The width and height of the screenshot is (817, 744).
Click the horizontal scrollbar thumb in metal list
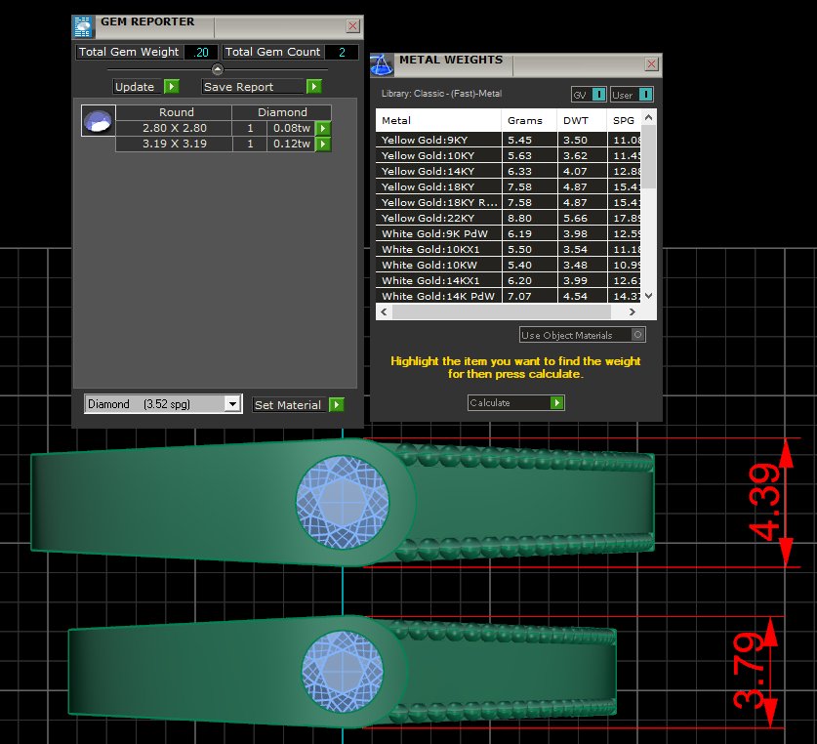[x=502, y=311]
